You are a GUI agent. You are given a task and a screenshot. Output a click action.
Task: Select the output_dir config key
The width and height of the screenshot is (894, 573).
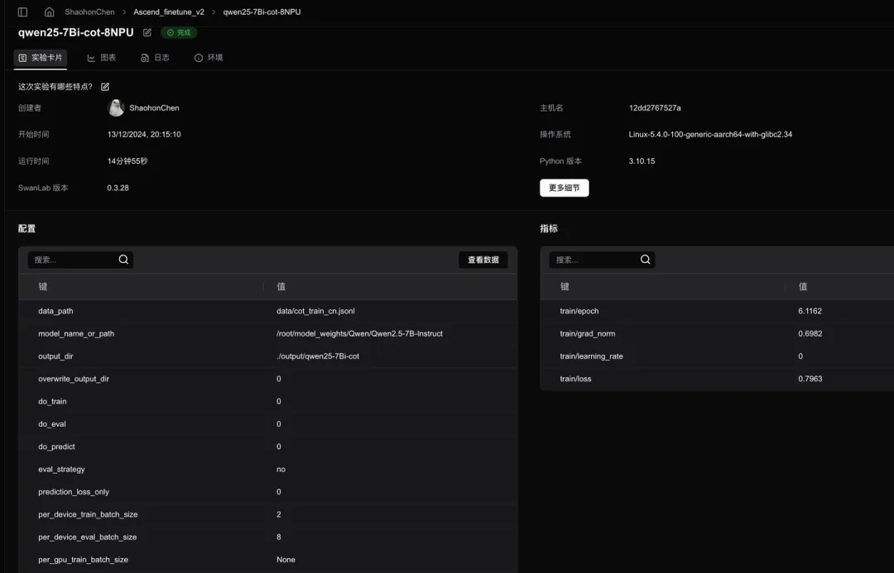[55, 356]
